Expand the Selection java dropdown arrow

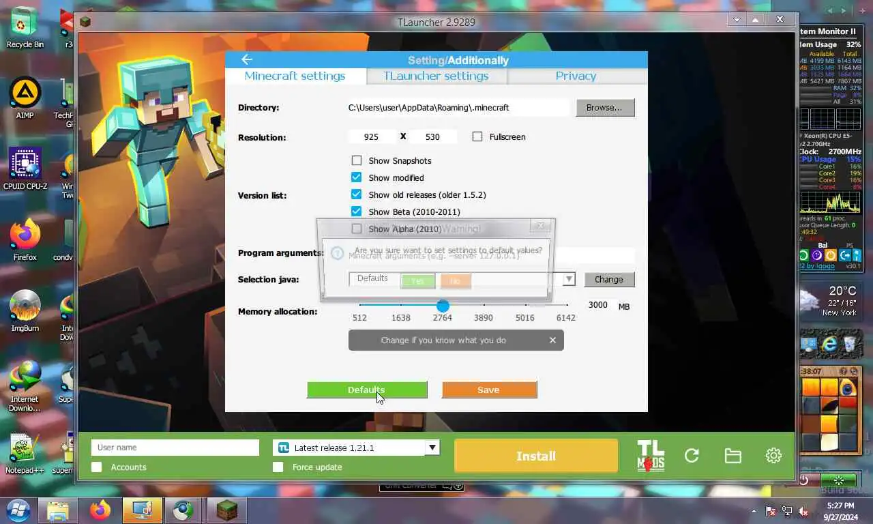click(569, 279)
